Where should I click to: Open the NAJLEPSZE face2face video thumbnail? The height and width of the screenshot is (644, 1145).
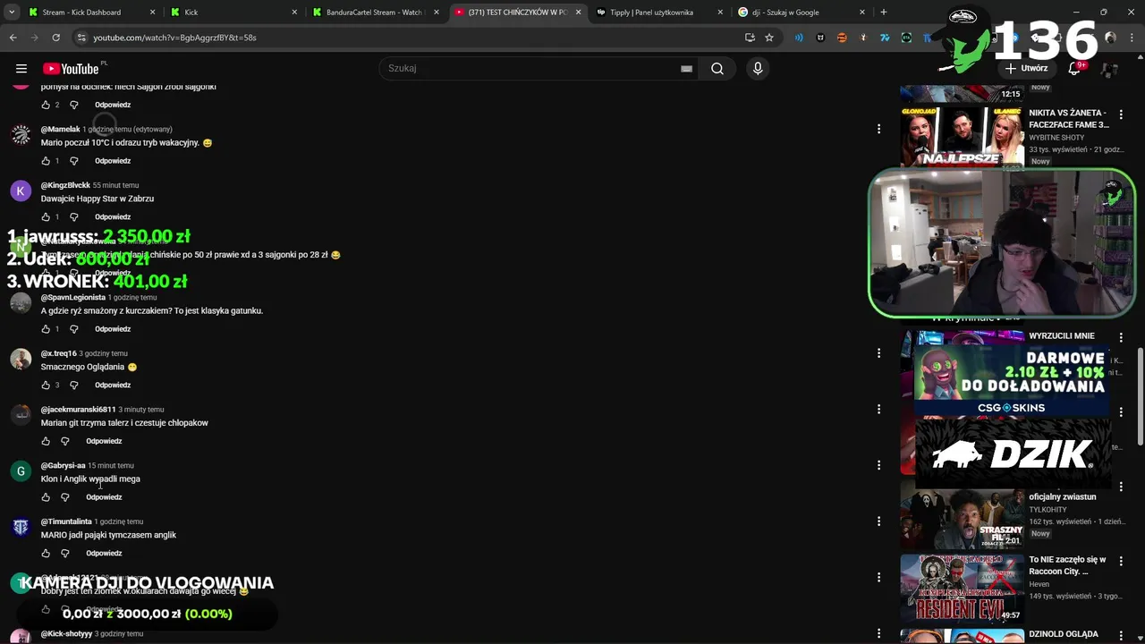pos(962,136)
